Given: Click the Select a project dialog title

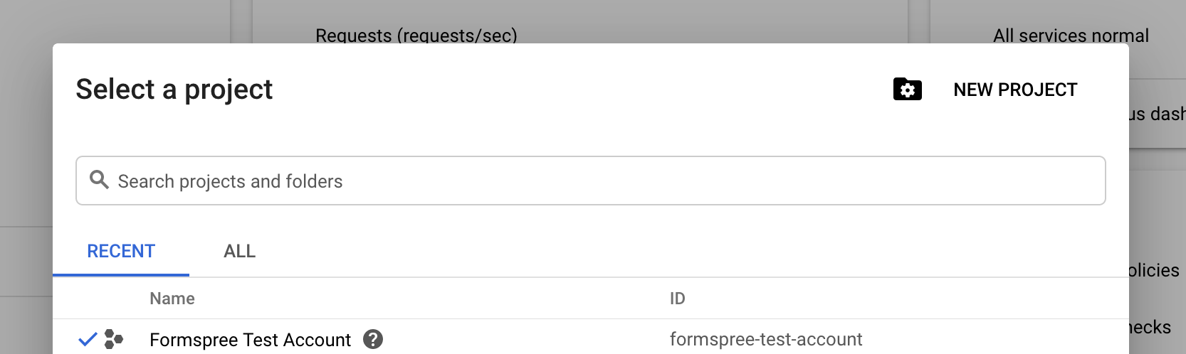Looking at the screenshot, I should [174, 90].
